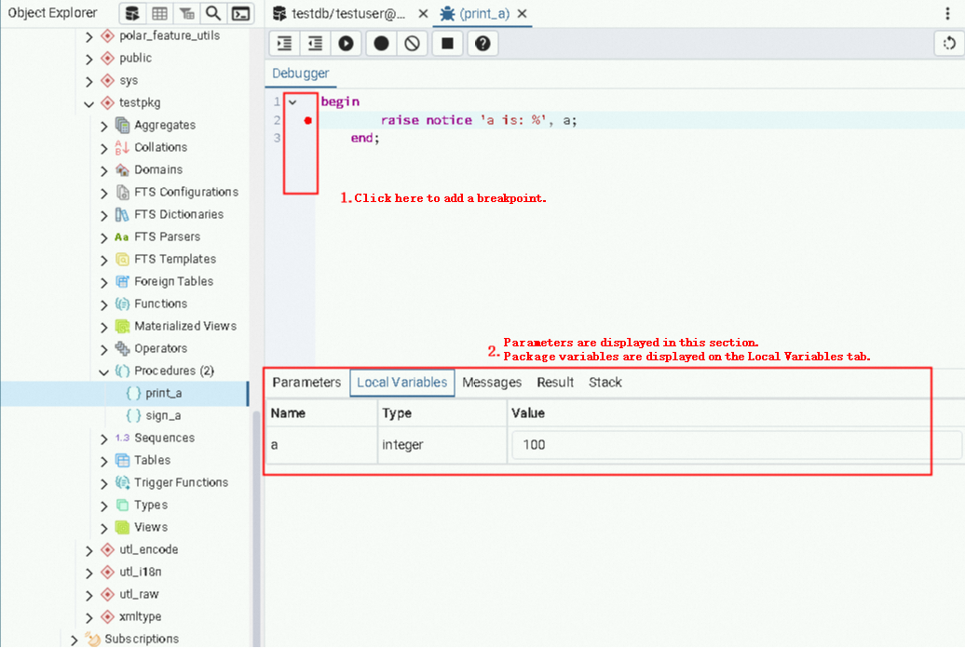Click Clear All Breakpoints icon
965x648 pixels.
coord(413,44)
